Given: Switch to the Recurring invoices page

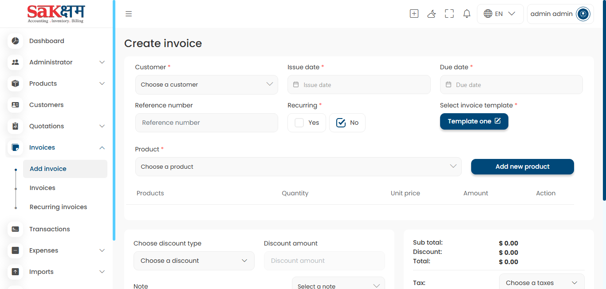Looking at the screenshot, I should click(58, 206).
